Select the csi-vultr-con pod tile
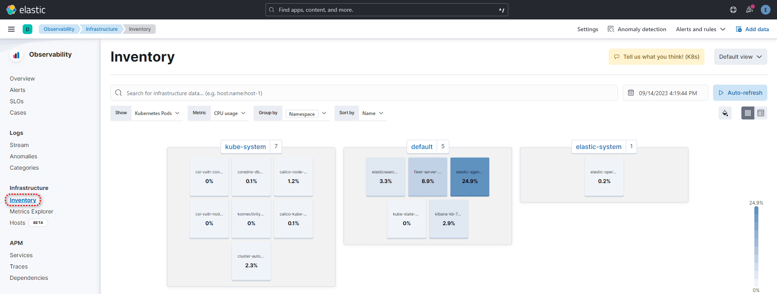The width and height of the screenshot is (777, 294). click(x=209, y=177)
